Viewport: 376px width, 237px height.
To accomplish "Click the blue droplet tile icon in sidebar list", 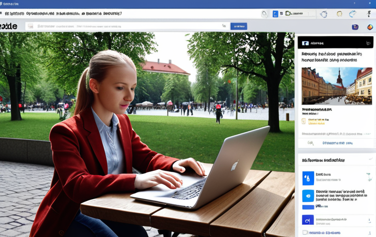I will [308, 178].
